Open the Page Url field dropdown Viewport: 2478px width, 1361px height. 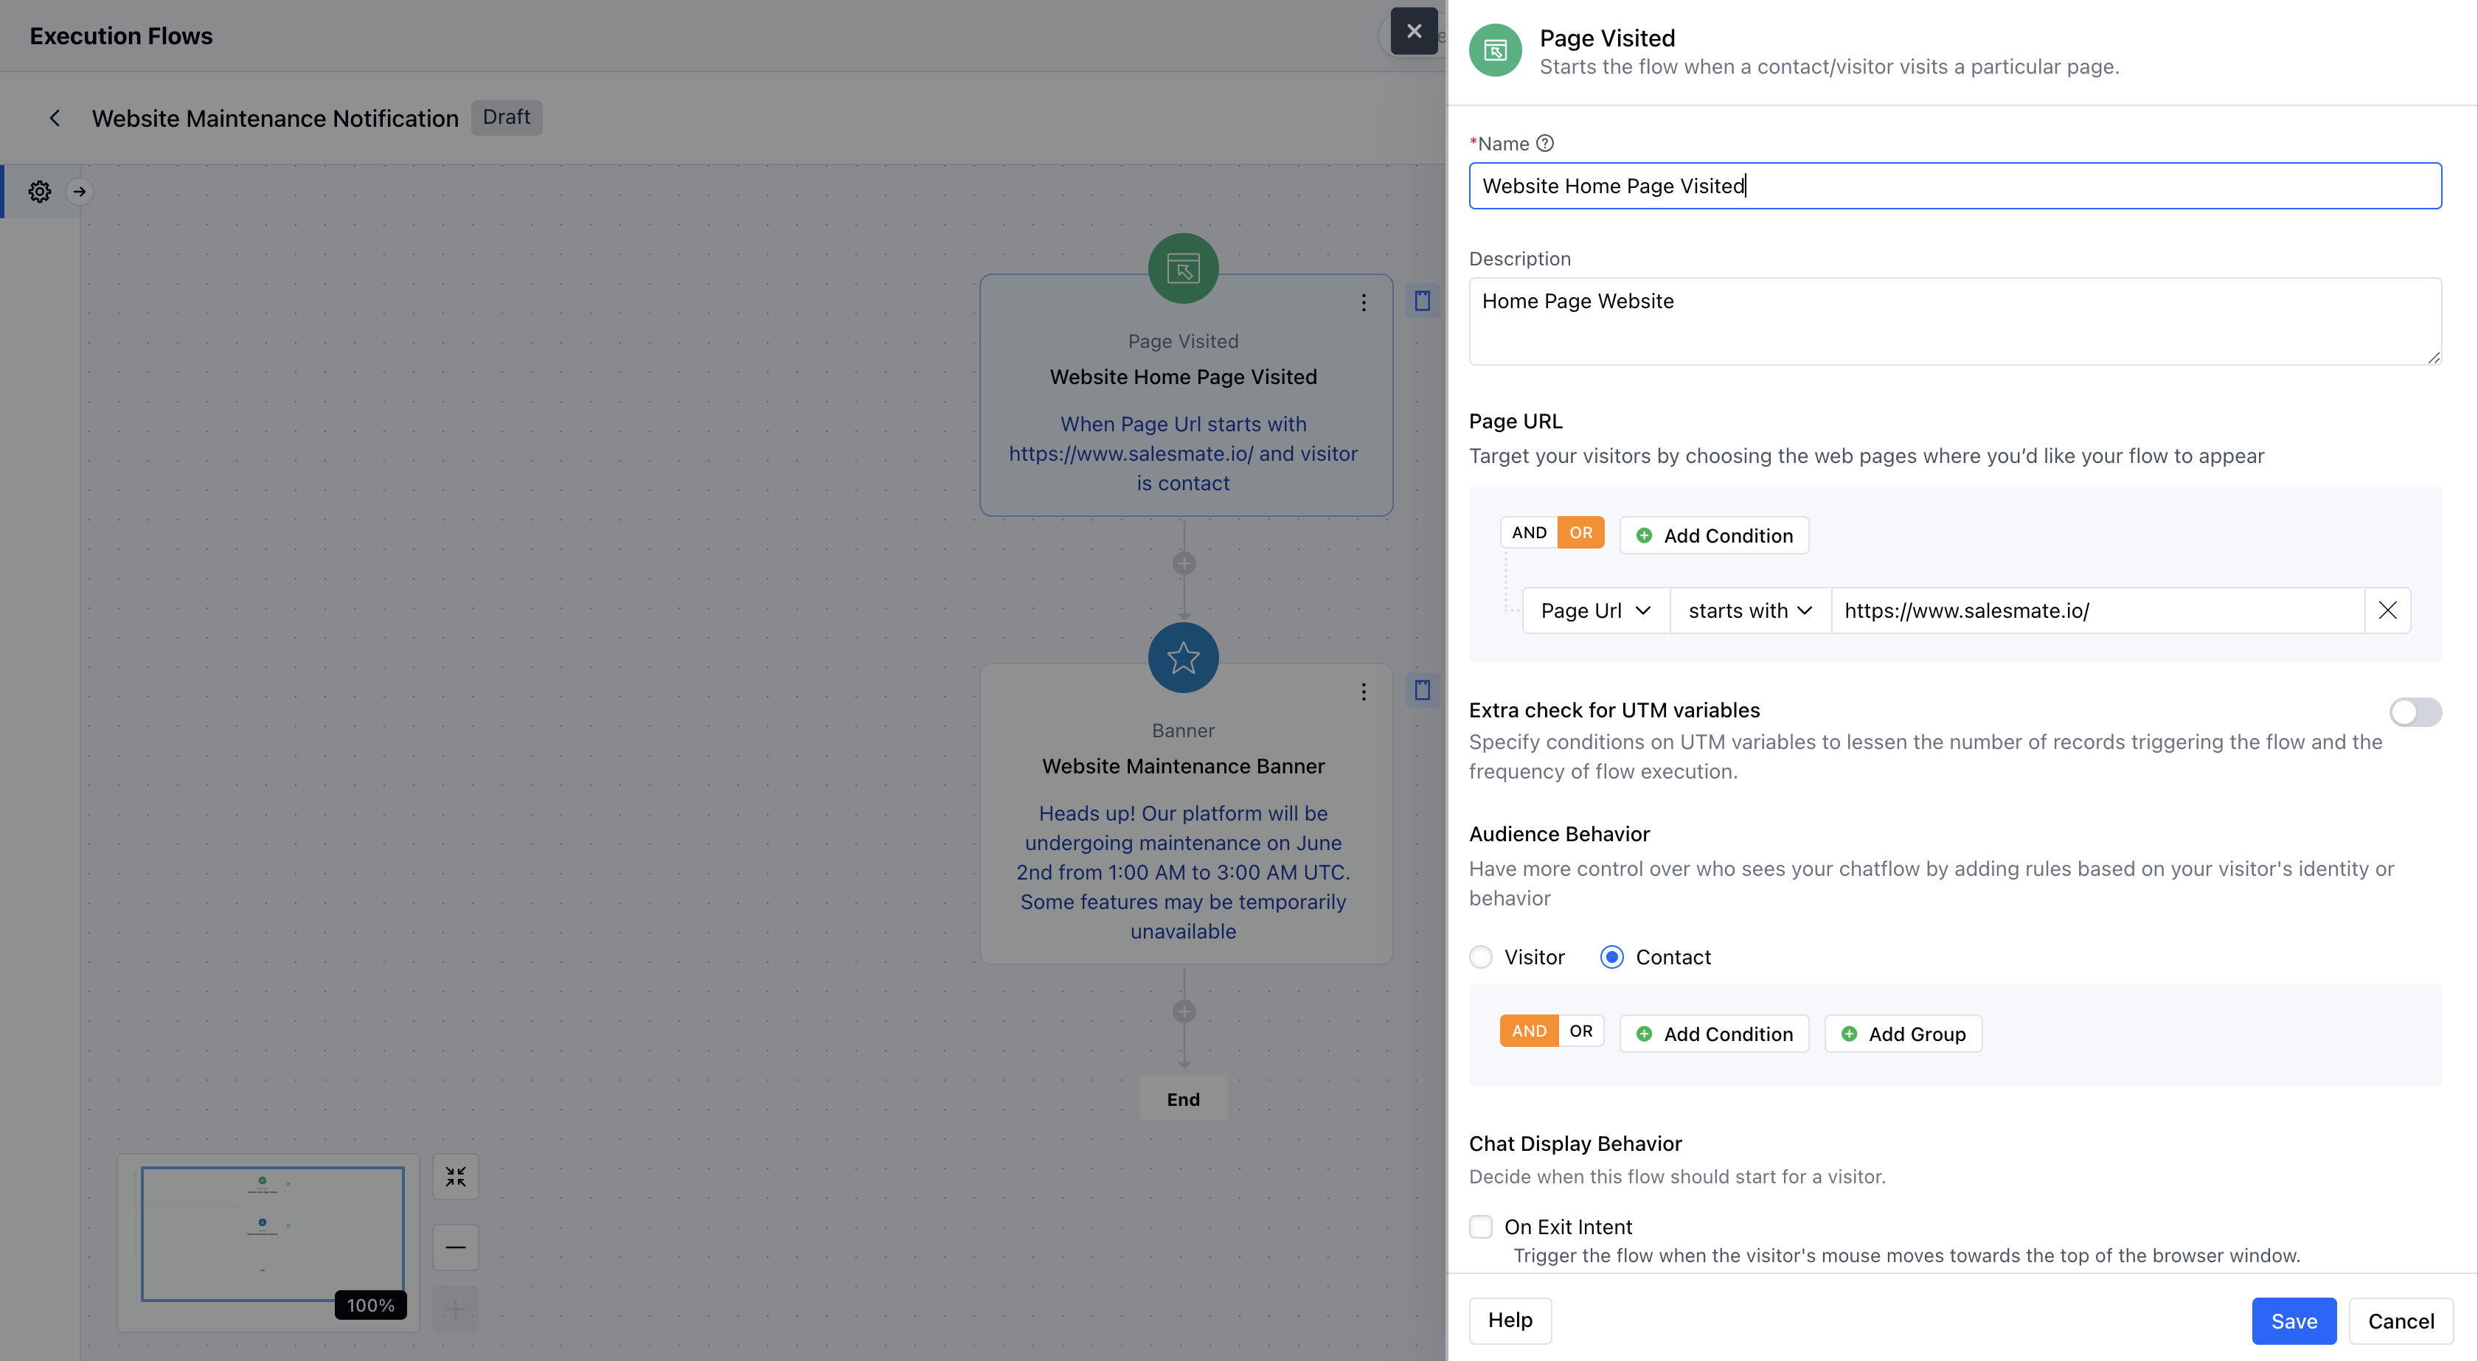1595,610
